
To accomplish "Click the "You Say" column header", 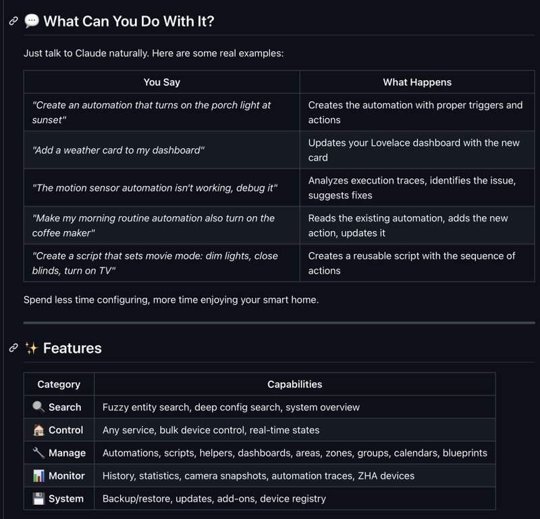I will click(x=162, y=82).
